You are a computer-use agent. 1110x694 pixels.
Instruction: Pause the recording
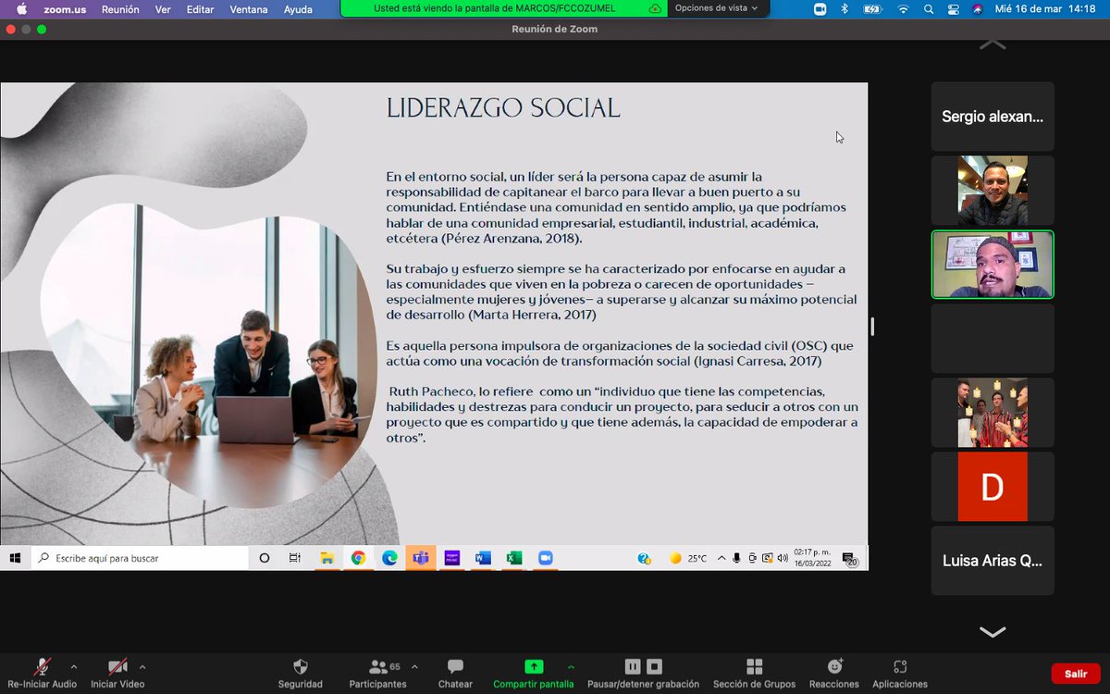(633, 666)
